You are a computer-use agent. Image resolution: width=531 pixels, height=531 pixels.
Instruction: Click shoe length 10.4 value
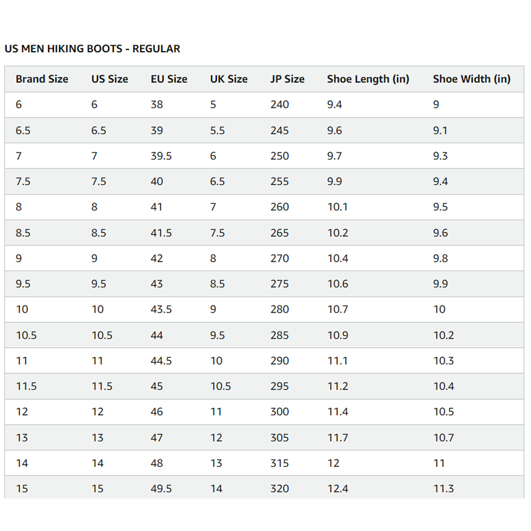tap(338, 258)
